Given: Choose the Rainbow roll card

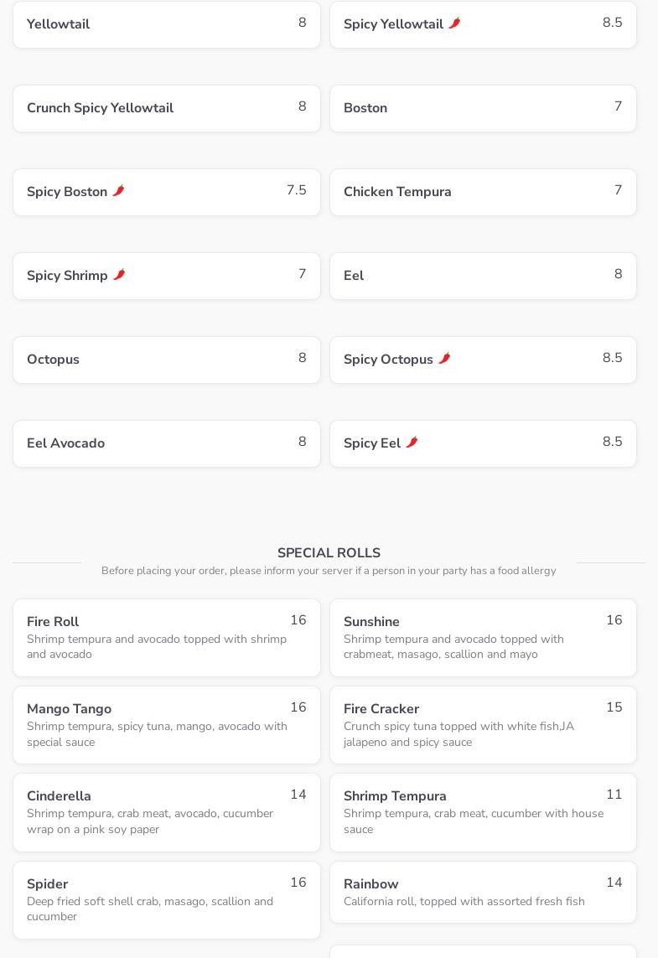Looking at the screenshot, I should (x=483, y=892).
